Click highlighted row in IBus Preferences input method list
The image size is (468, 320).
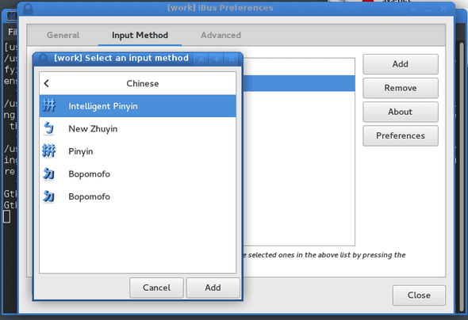tap(299, 83)
